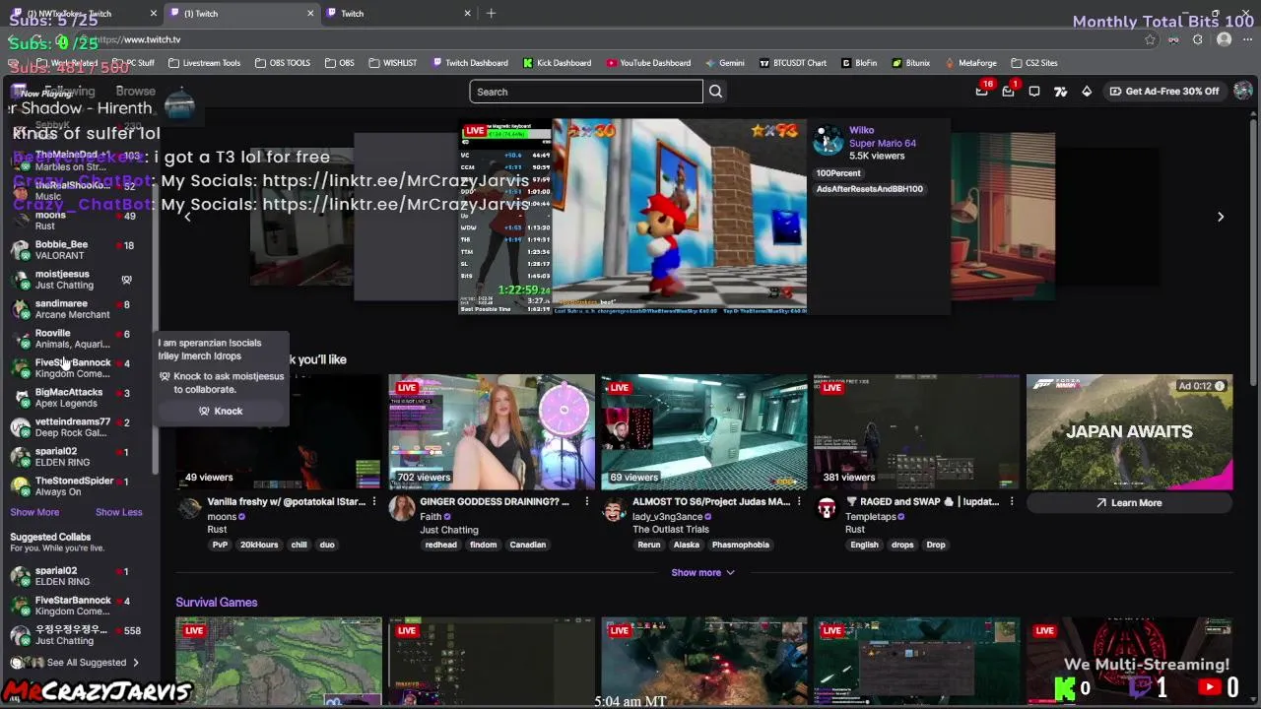Click the glasses extension icon in browser toolbar
Image resolution: width=1261 pixels, height=709 pixels.
1173,39
